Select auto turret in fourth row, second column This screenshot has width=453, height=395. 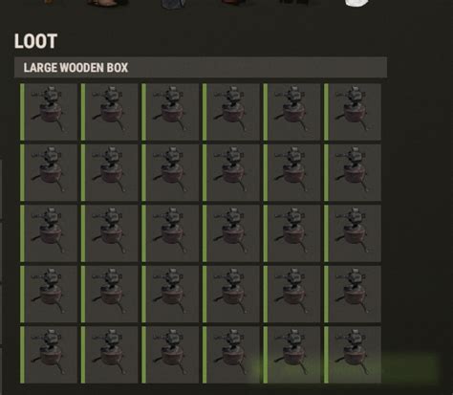[x=110, y=294]
